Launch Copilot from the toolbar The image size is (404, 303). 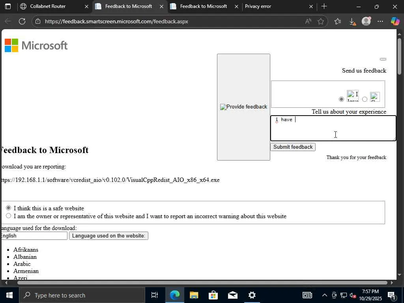[x=395, y=21]
